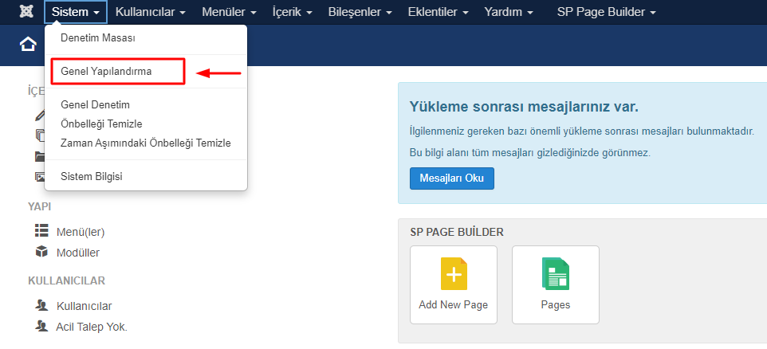Image resolution: width=767 pixels, height=349 pixels.
Task: Expand the SP Page Builder dropdown
Action: [606, 12]
